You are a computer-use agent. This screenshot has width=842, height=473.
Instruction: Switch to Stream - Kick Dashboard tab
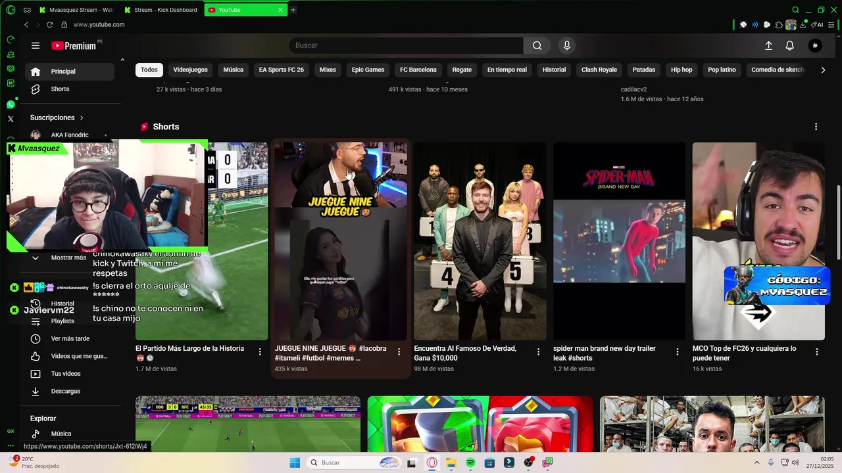[161, 10]
